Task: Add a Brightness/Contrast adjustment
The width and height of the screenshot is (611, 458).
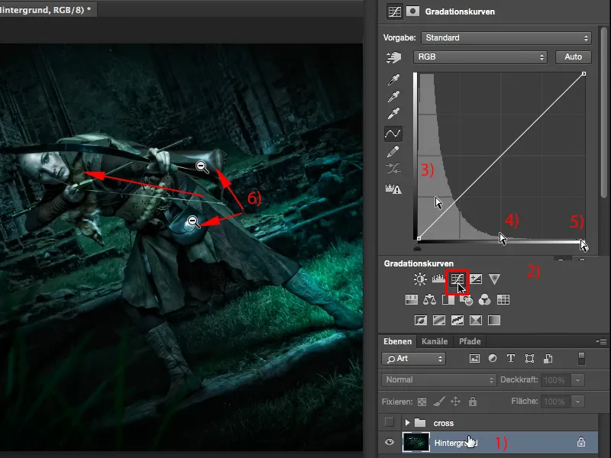Action: coord(420,279)
